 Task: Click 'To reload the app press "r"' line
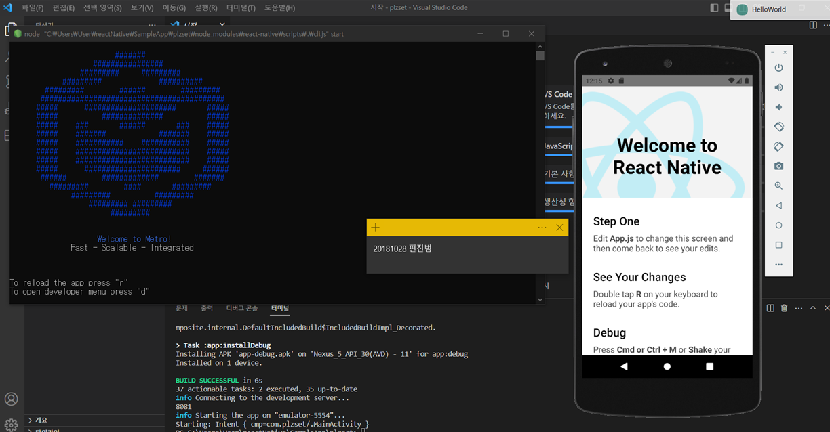pyautogui.click(x=69, y=282)
